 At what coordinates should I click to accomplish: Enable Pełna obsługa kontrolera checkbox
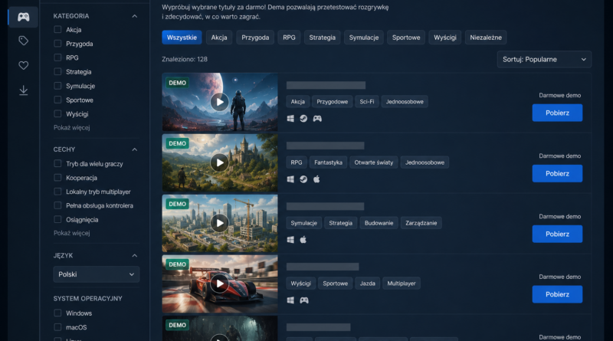click(x=57, y=205)
